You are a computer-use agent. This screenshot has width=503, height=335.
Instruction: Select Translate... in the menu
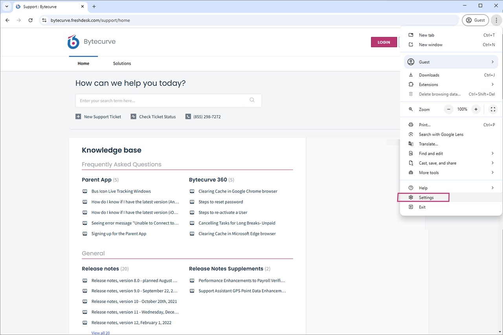pos(451,144)
